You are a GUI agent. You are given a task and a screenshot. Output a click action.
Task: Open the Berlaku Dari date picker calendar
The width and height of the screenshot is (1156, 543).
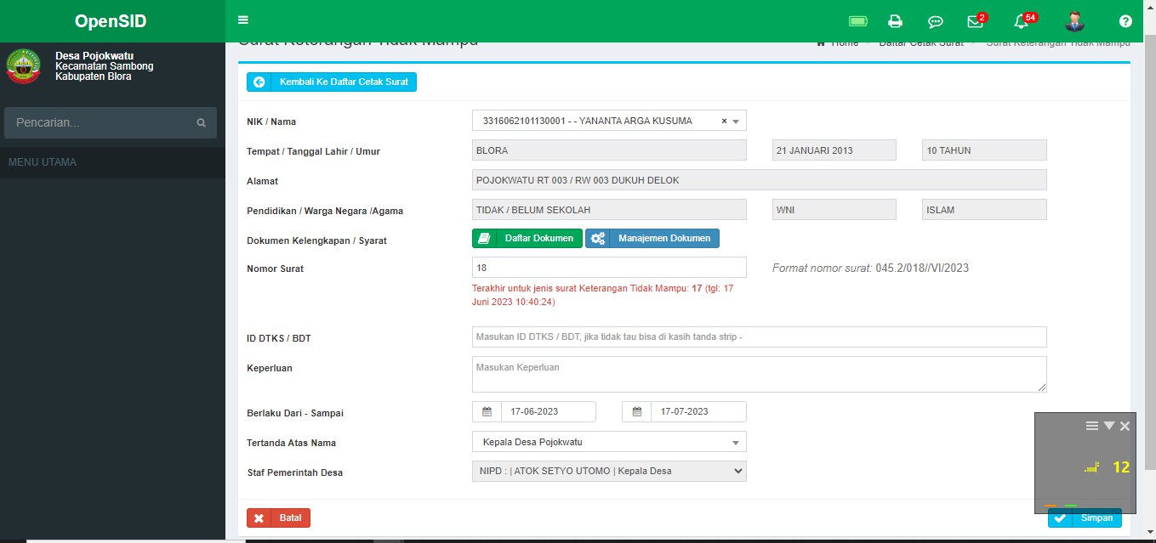(x=486, y=411)
